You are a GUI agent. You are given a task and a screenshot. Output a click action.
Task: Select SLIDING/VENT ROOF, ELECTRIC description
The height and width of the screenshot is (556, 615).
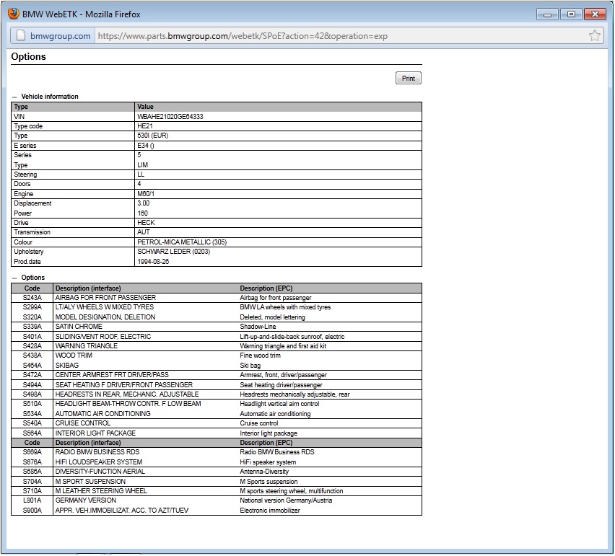[x=103, y=337]
